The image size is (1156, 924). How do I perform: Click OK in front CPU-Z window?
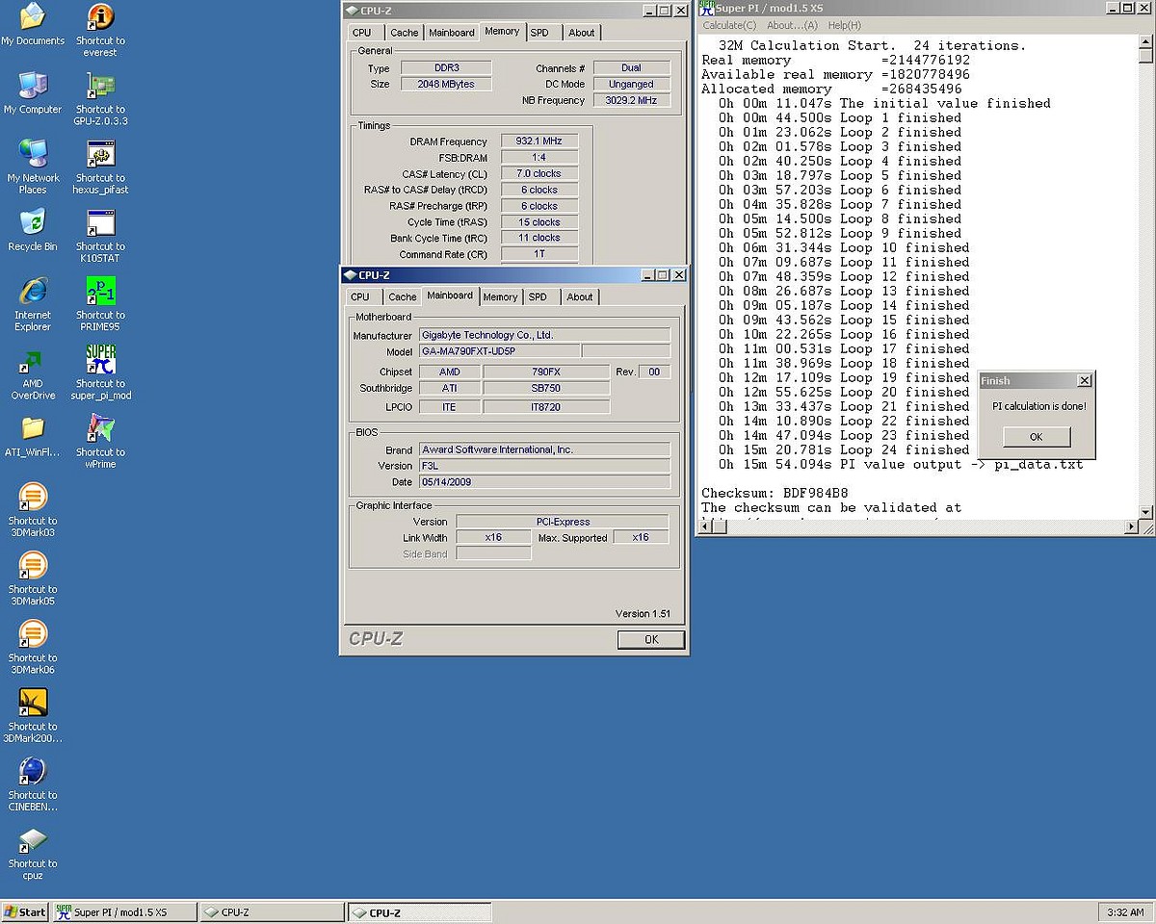tap(651, 639)
